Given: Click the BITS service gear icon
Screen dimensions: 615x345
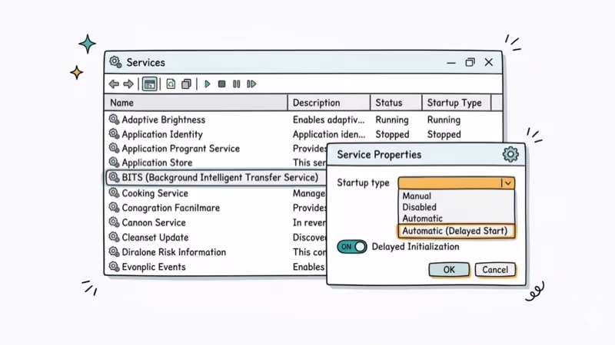Looking at the screenshot, I should pyautogui.click(x=114, y=177).
